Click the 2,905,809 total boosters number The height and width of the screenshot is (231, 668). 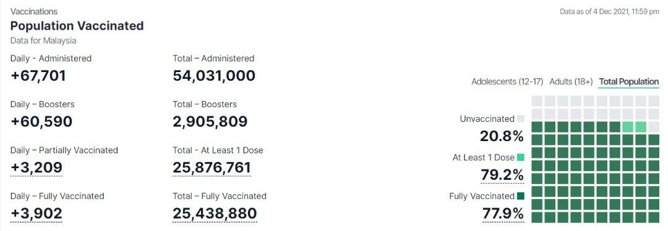(210, 121)
